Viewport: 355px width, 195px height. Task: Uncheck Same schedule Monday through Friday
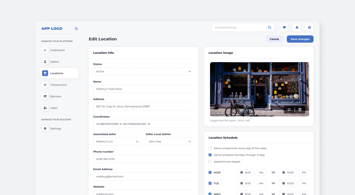[210, 155]
